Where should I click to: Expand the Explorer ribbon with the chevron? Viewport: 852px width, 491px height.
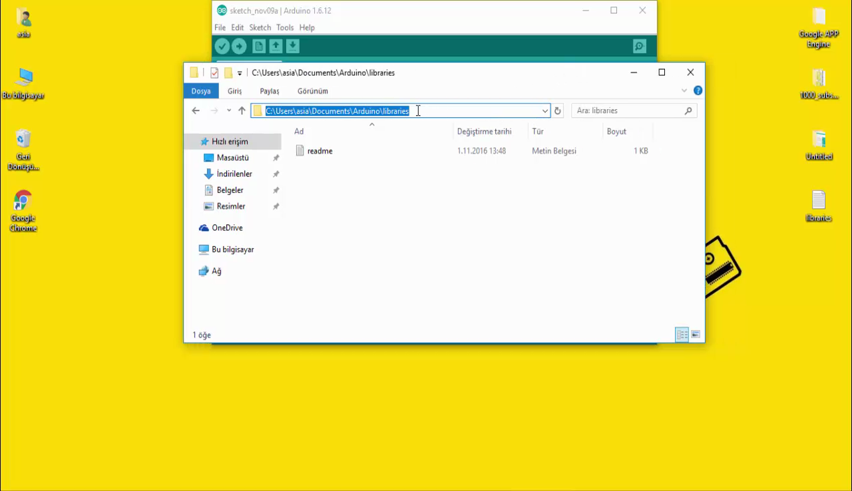pos(684,90)
